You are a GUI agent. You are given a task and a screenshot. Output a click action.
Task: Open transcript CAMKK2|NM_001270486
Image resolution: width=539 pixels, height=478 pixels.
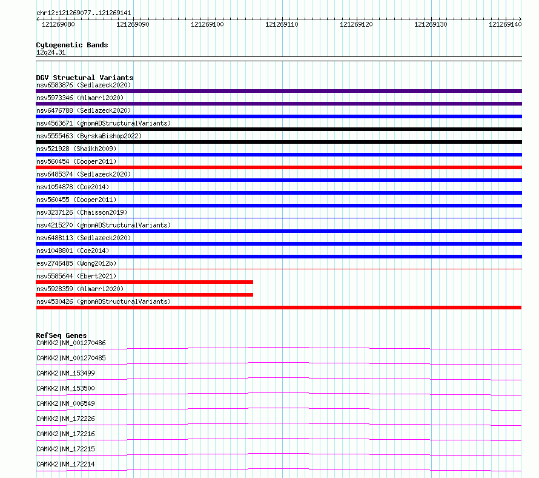[x=71, y=343]
